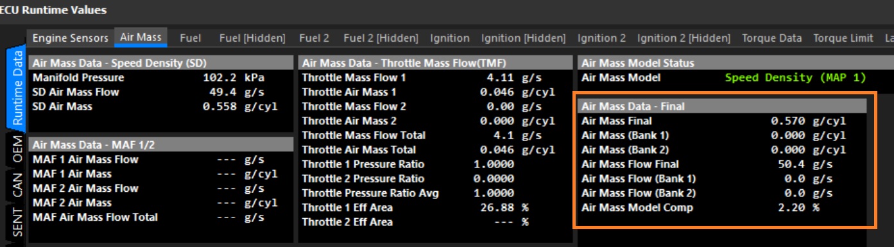Open the Fuel tab
This screenshot has width=894, height=247.
[191, 38]
